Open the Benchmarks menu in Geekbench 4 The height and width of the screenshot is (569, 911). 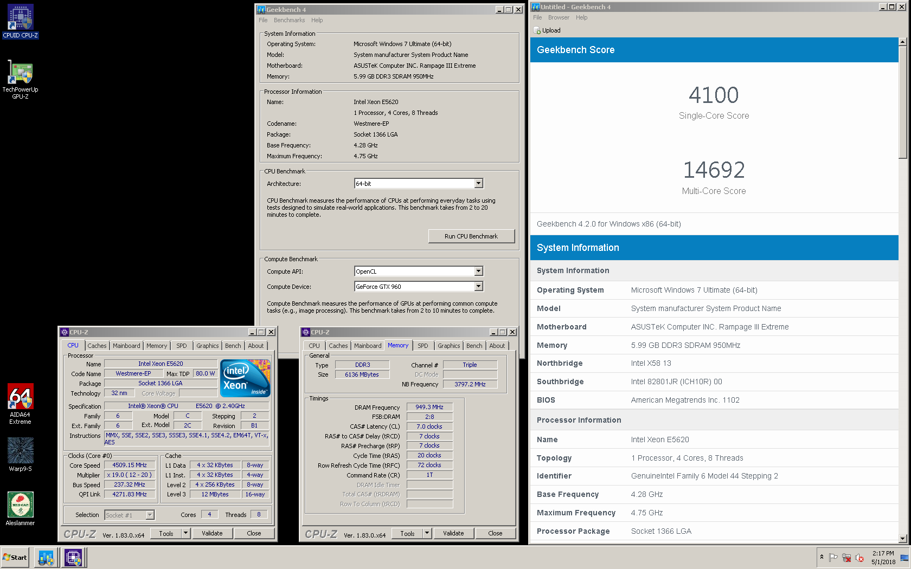coord(289,20)
